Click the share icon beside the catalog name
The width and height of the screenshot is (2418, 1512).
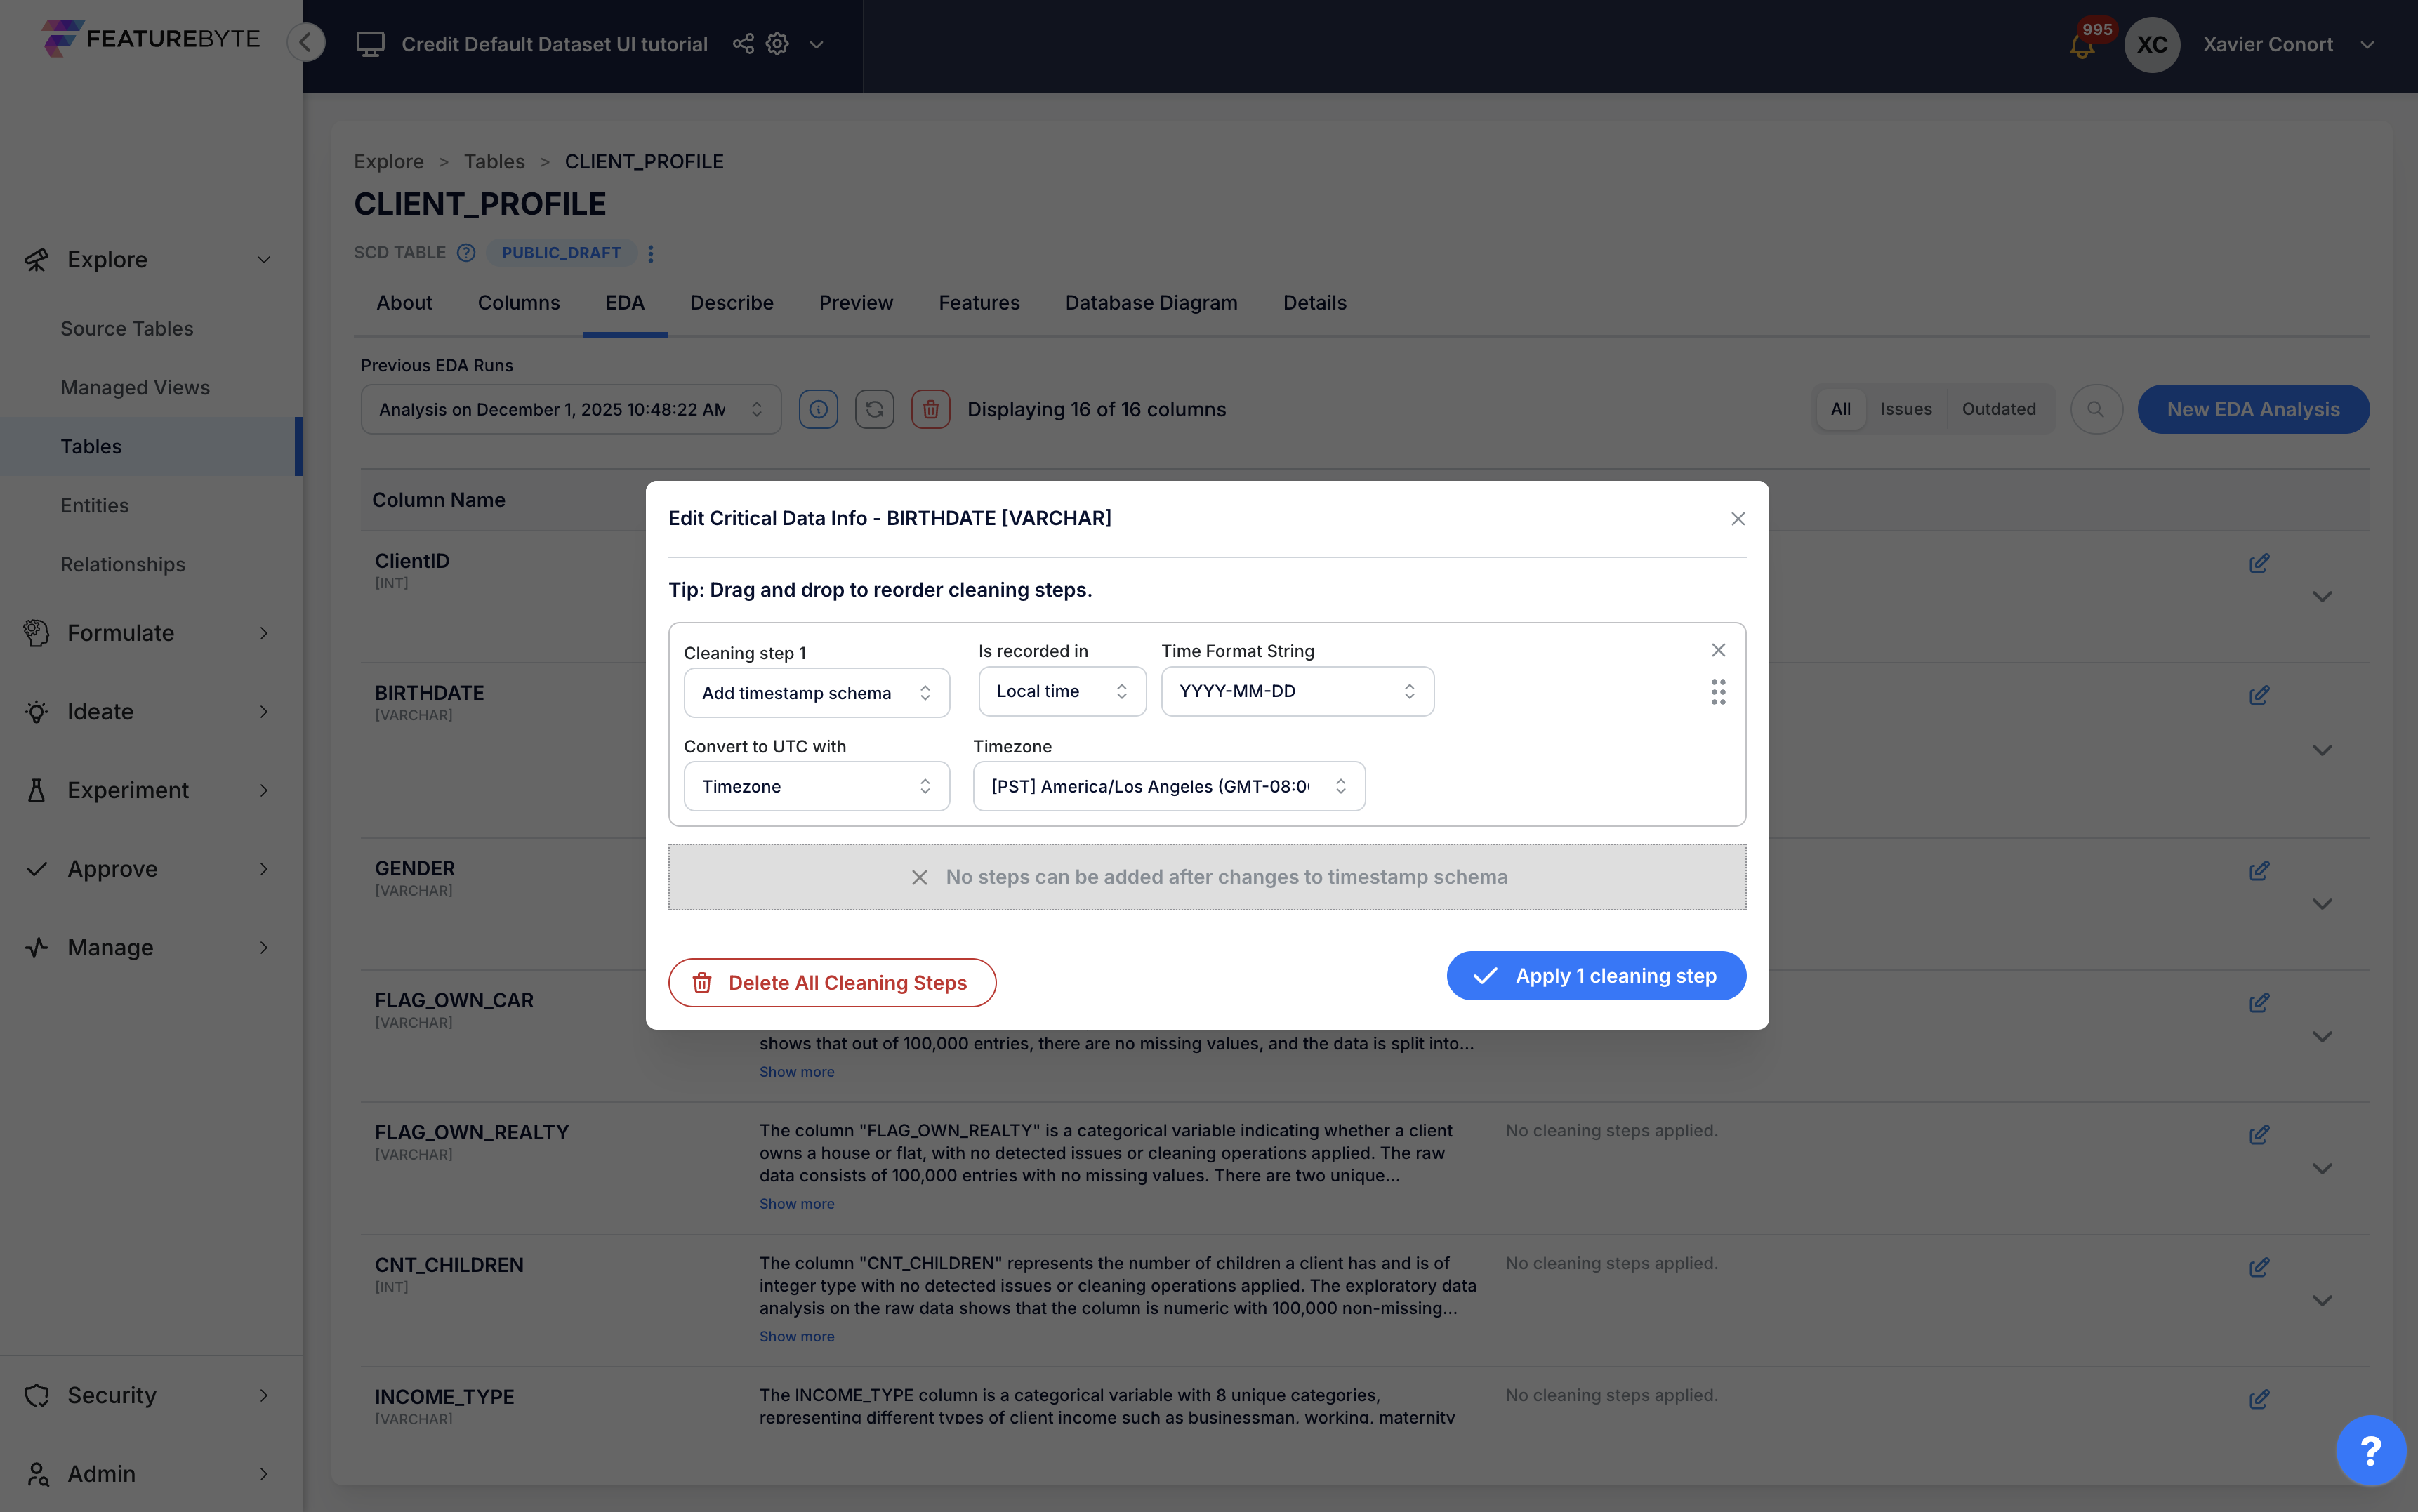(x=743, y=44)
